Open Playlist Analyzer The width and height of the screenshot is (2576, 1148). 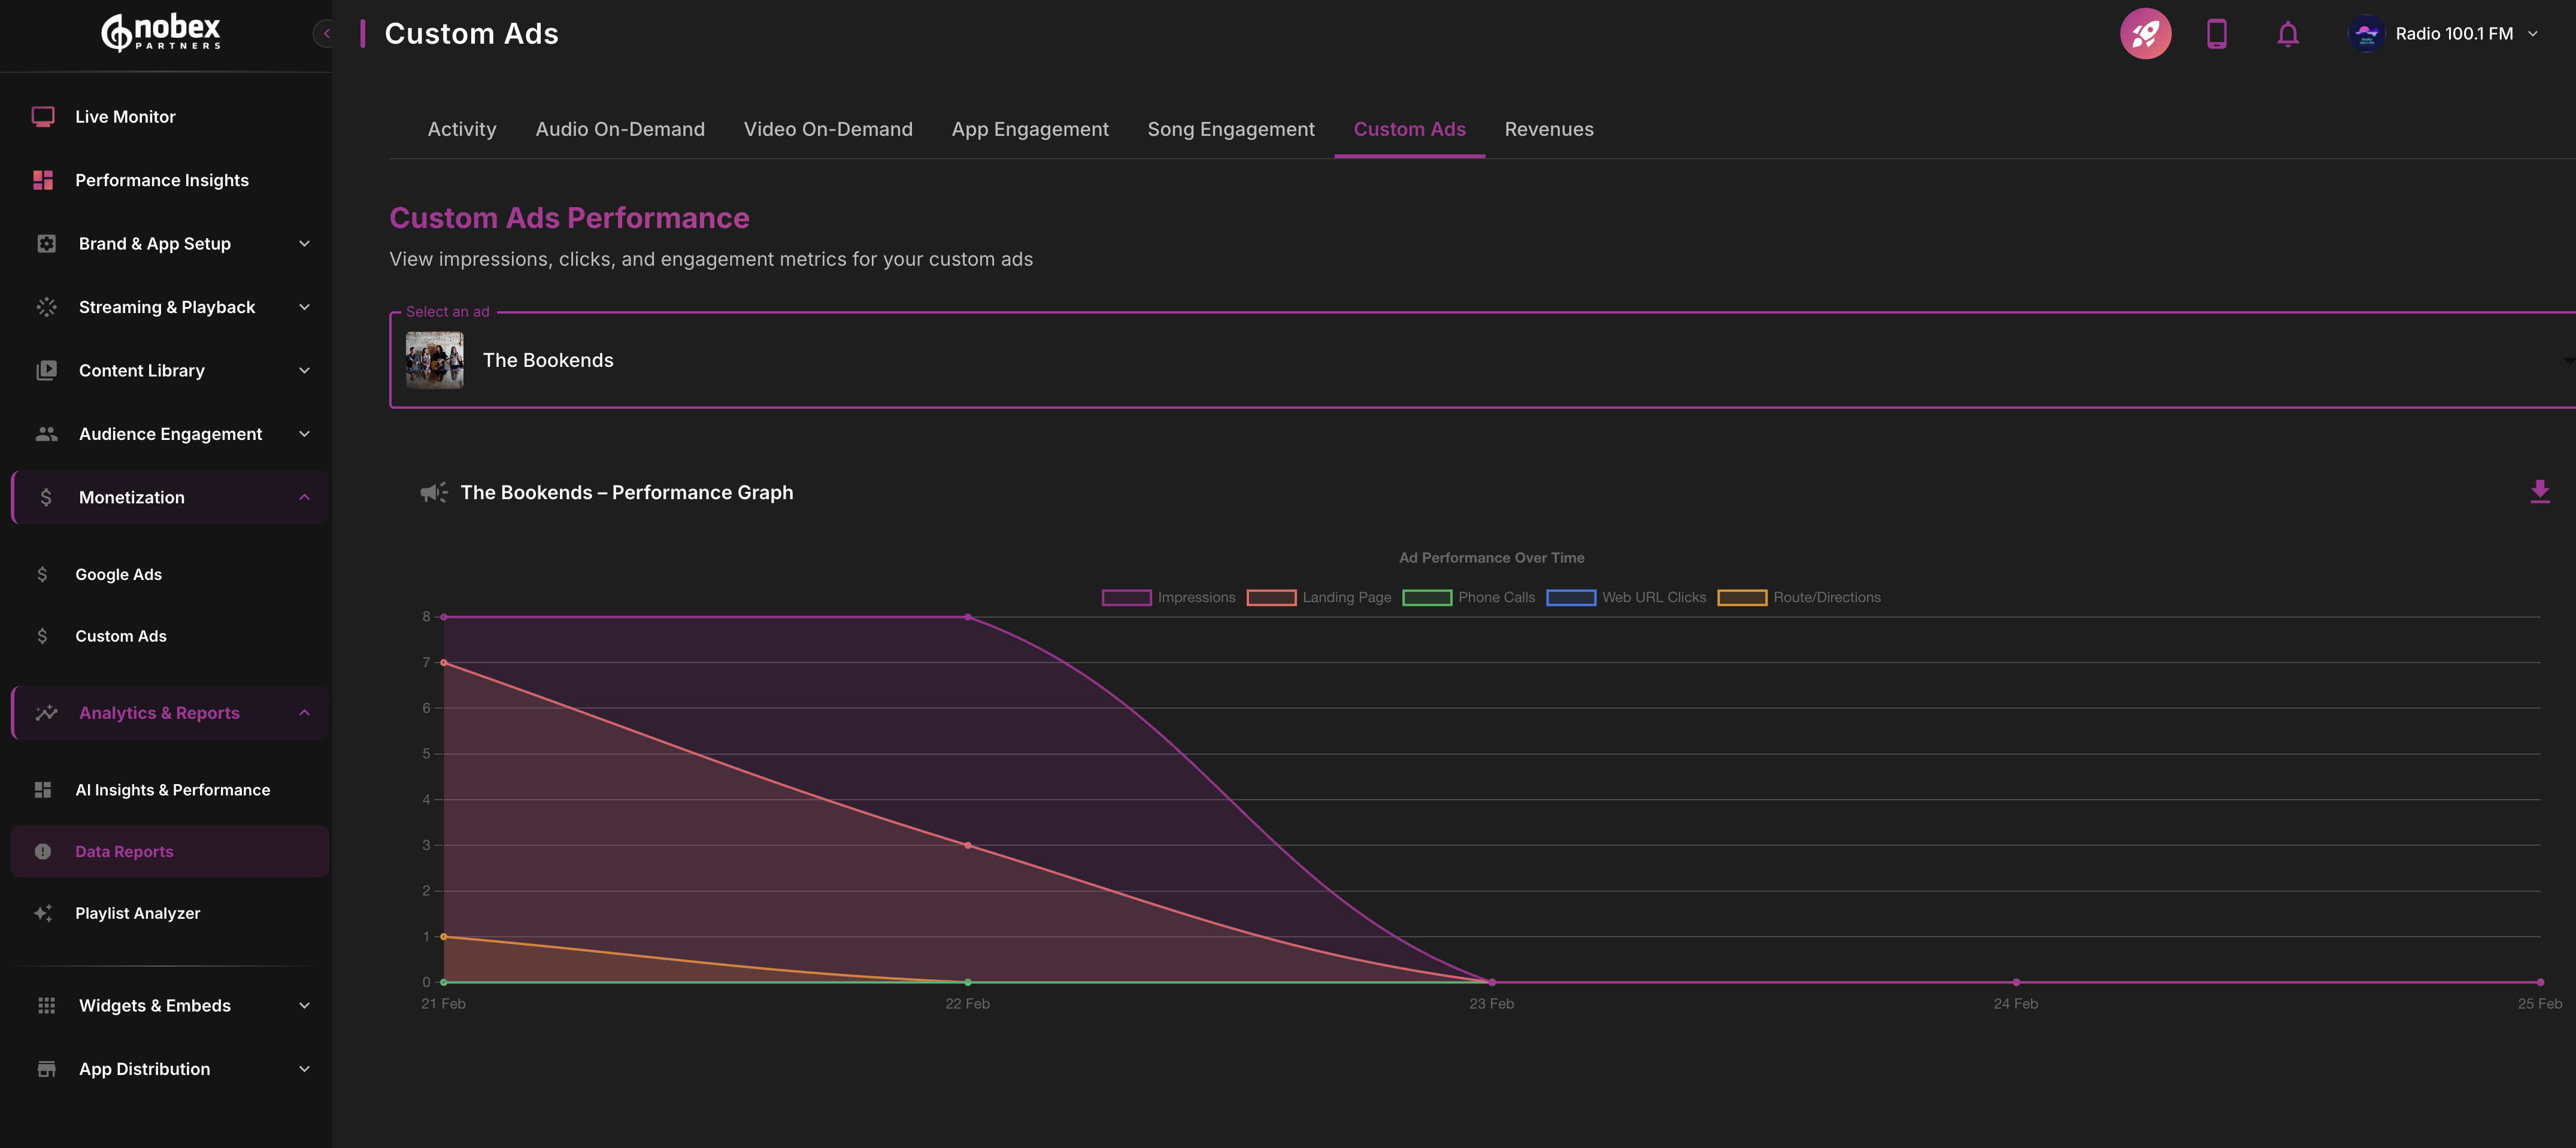137,913
